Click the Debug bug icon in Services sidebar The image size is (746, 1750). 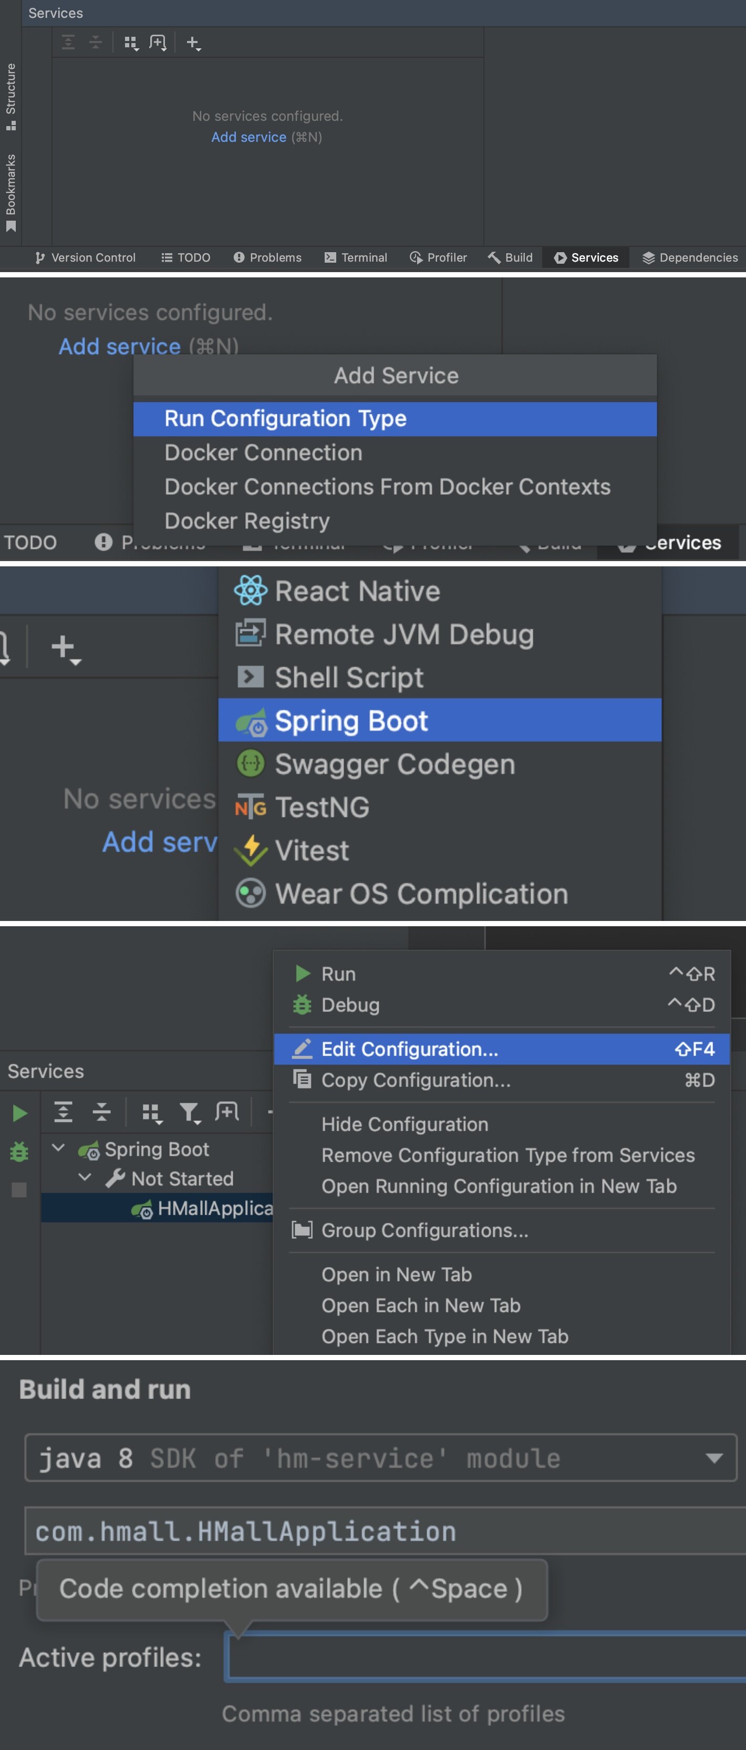(19, 1152)
